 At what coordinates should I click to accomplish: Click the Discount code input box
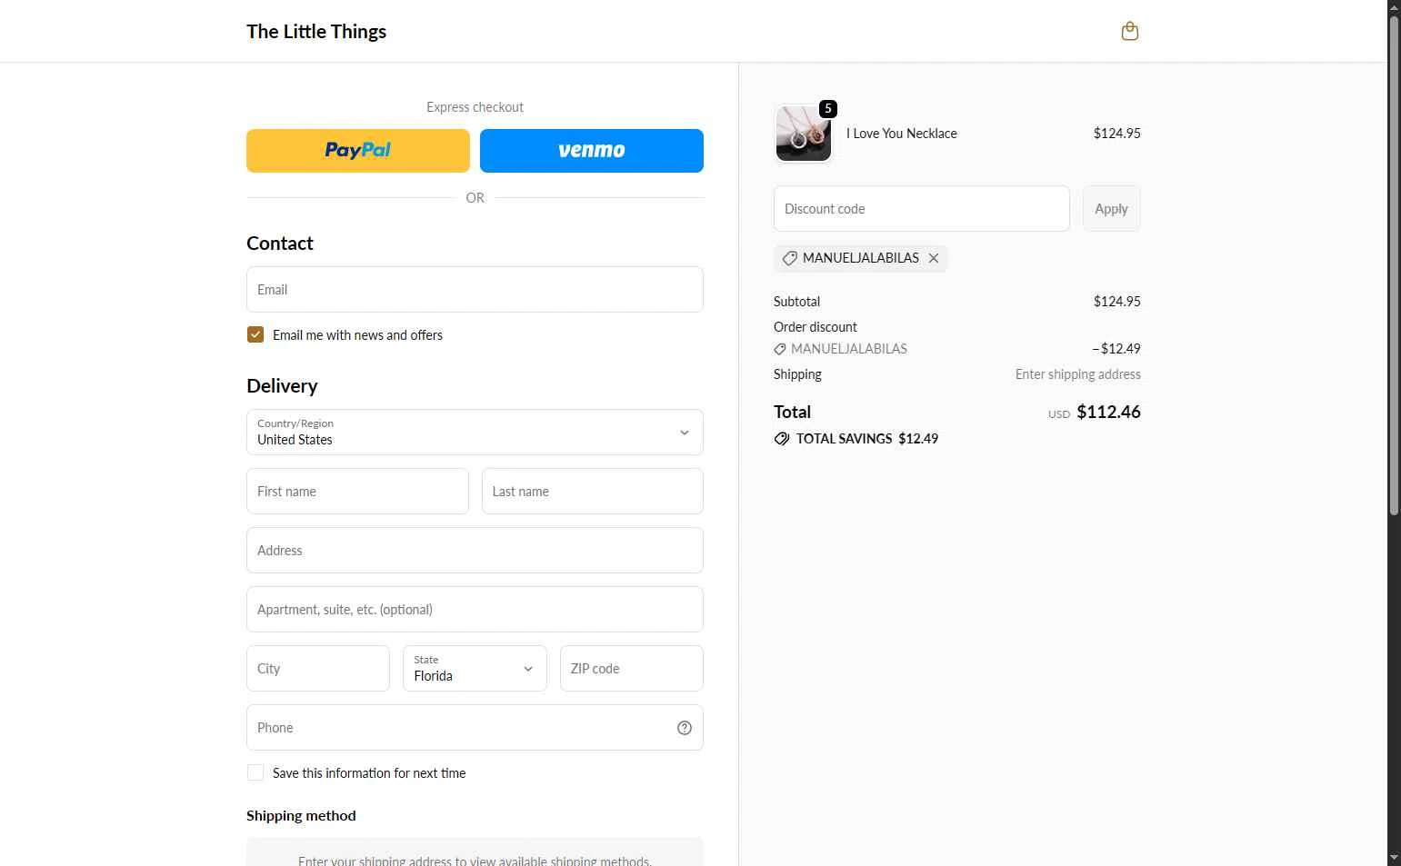tap(922, 209)
